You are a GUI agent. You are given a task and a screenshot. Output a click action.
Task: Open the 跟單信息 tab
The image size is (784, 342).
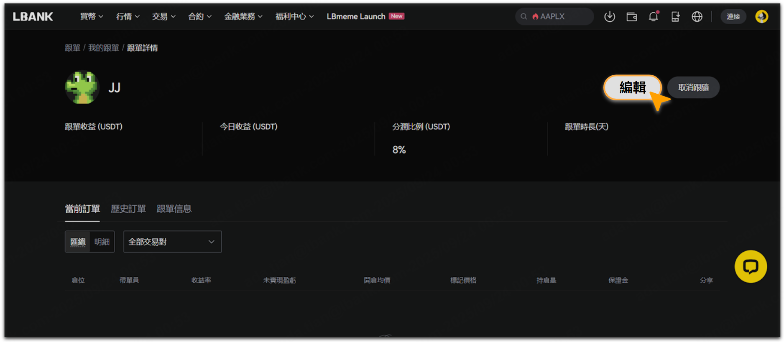pyautogui.click(x=174, y=209)
